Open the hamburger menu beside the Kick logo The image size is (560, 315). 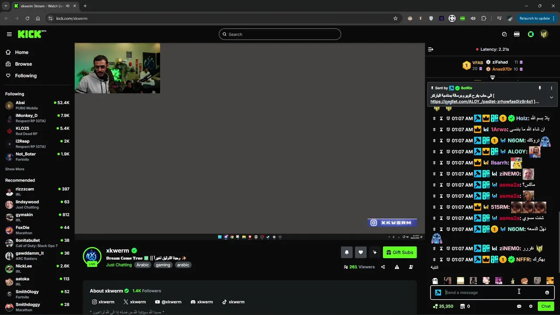coord(9,34)
